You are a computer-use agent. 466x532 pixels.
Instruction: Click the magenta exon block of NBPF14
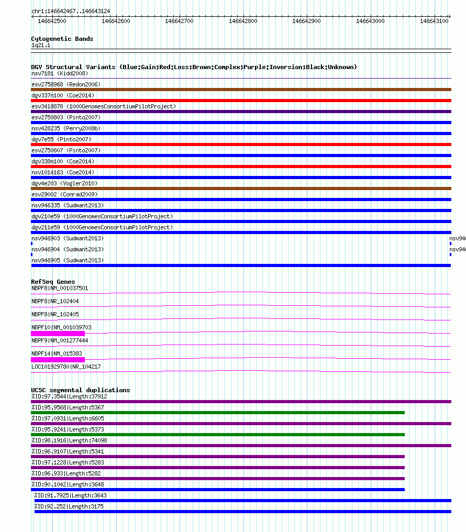pos(58,360)
